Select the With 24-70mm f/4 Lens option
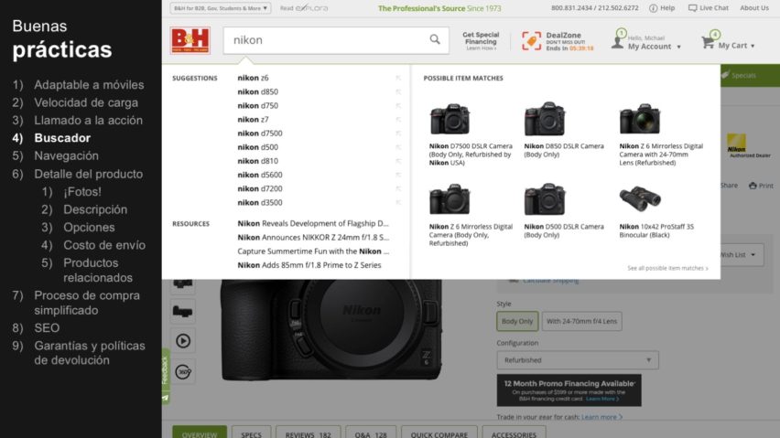780x438 pixels. [582, 321]
